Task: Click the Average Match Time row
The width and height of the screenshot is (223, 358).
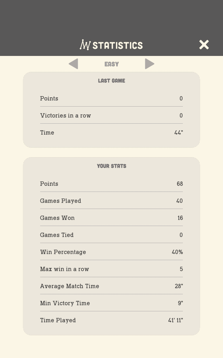Action: tap(111, 286)
